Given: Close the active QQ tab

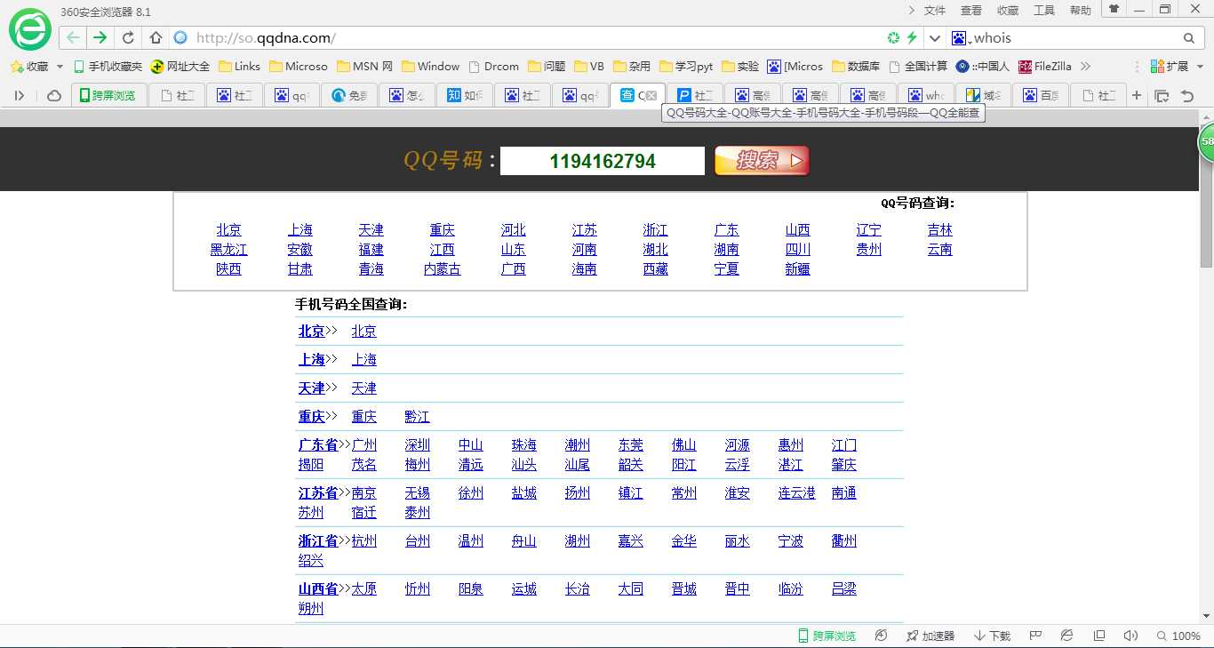Looking at the screenshot, I should (x=651, y=95).
